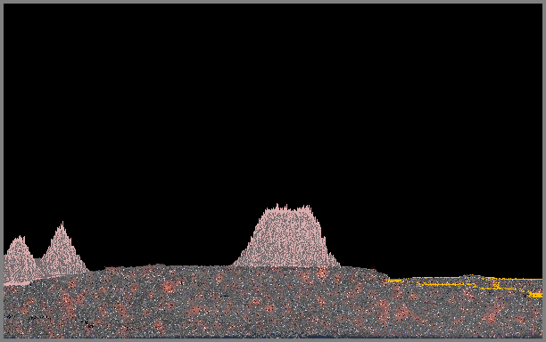Click the gray border frame at top
Image resolution: width=546 pixels, height=342 pixels.
273,2
